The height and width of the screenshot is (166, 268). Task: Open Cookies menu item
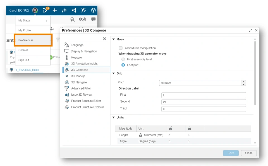coord(33,50)
